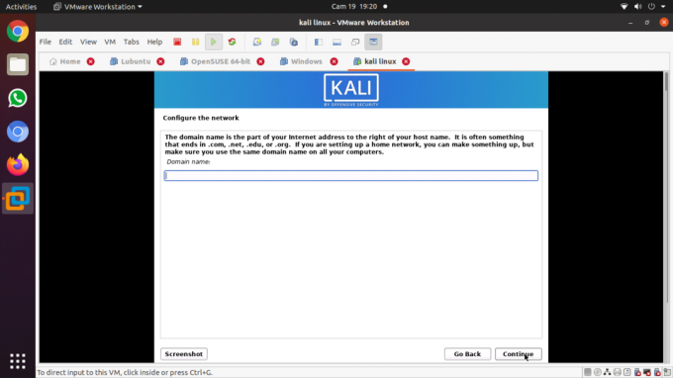Close the Home tab
The width and height of the screenshot is (673, 378).
[91, 61]
